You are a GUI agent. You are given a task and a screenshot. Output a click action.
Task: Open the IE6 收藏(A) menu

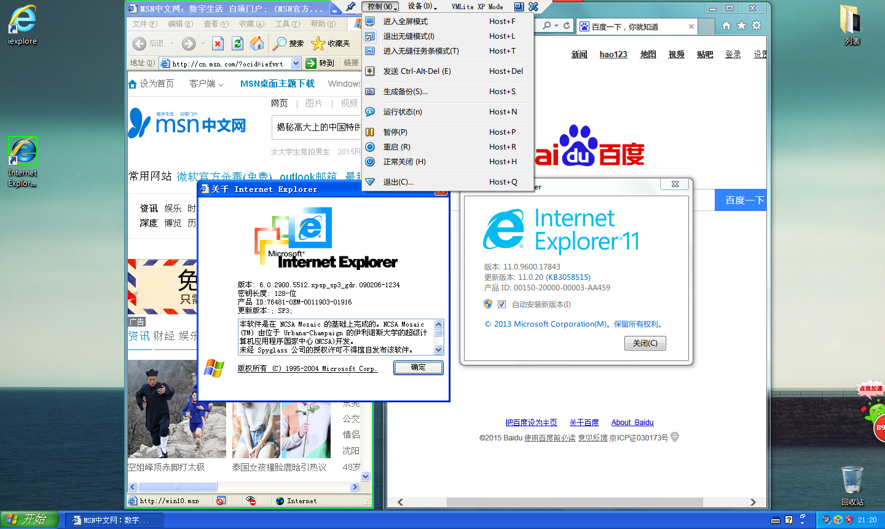coord(252,24)
